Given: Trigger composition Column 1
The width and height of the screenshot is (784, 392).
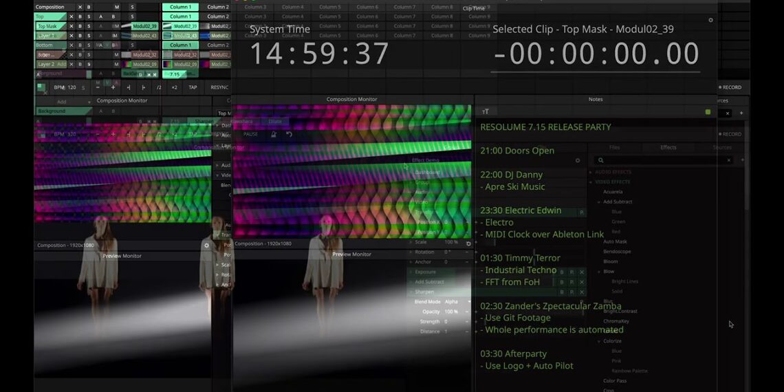Looking at the screenshot, I should [180, 7].
